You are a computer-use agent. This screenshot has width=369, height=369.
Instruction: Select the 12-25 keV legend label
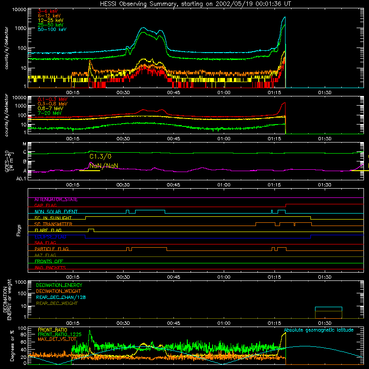tap(50, 20)
